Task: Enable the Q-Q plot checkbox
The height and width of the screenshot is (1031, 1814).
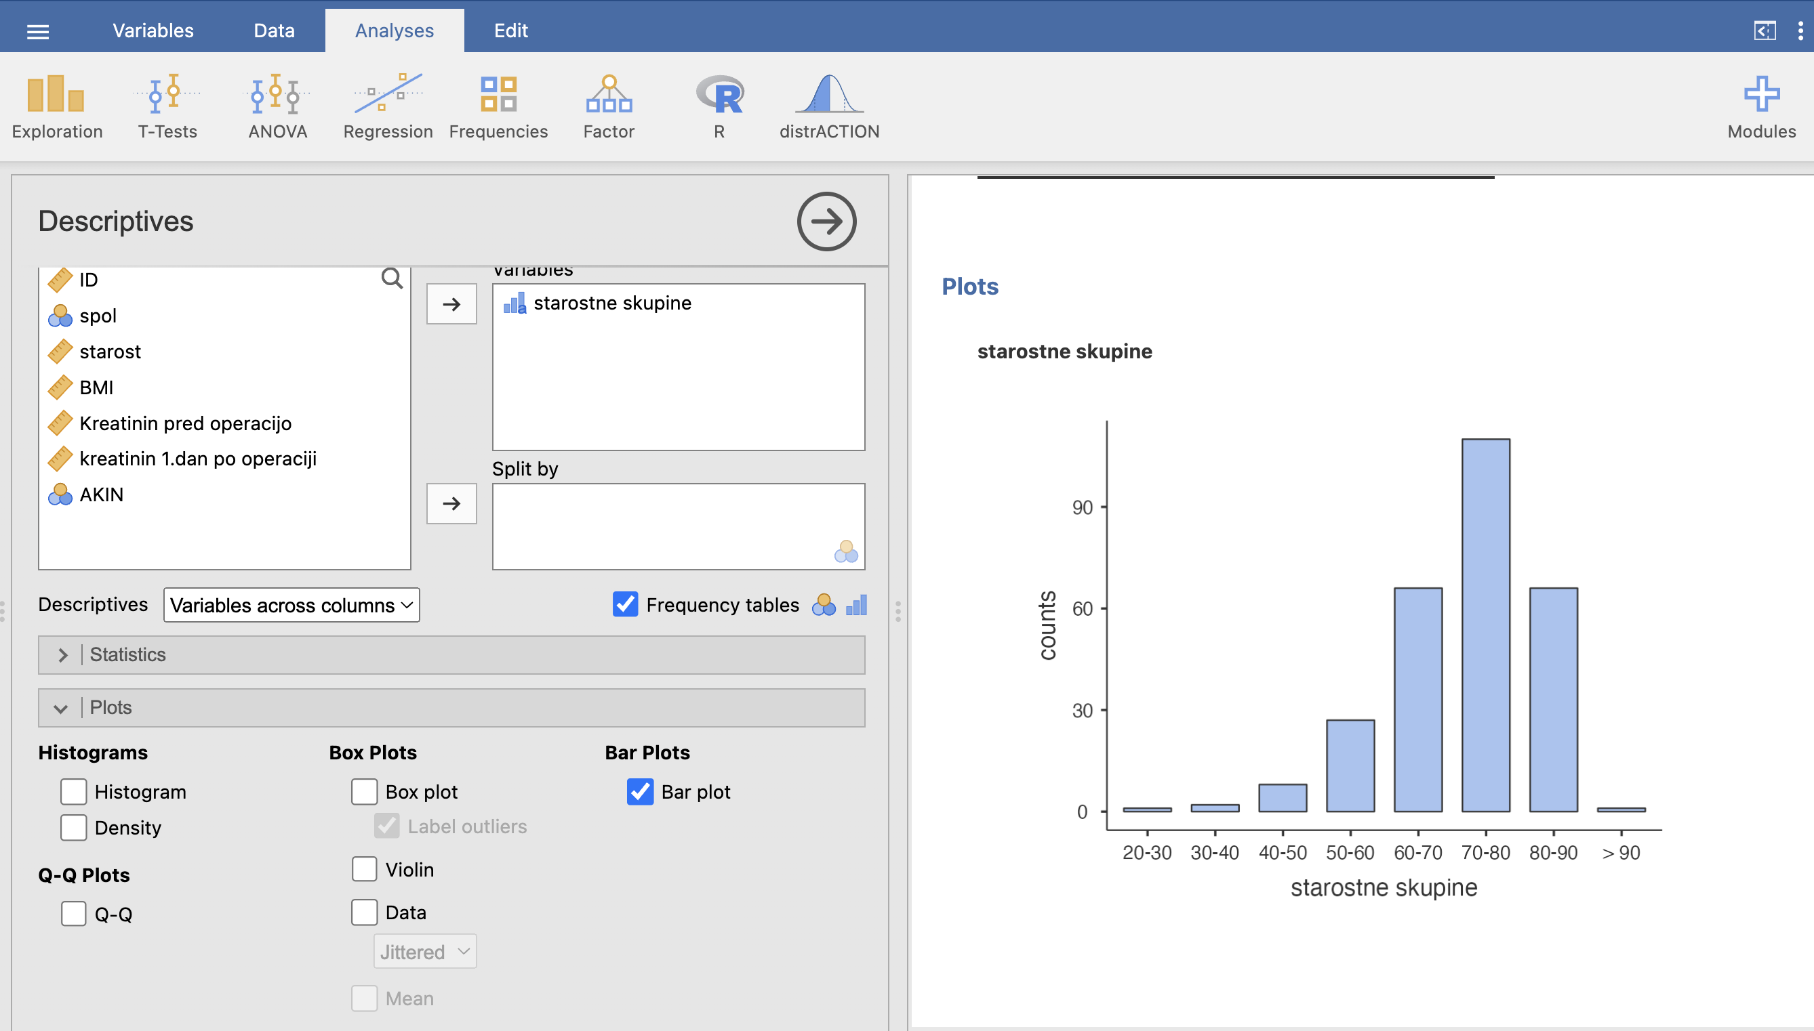Action: click(74, 913)
